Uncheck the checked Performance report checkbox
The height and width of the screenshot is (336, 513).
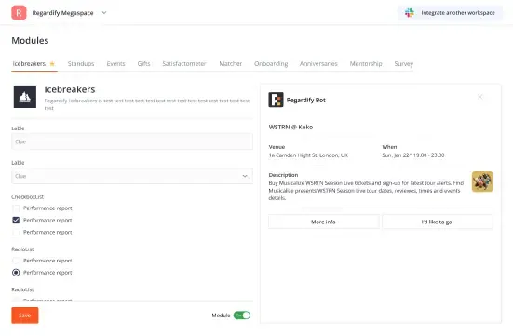(16, 221)
